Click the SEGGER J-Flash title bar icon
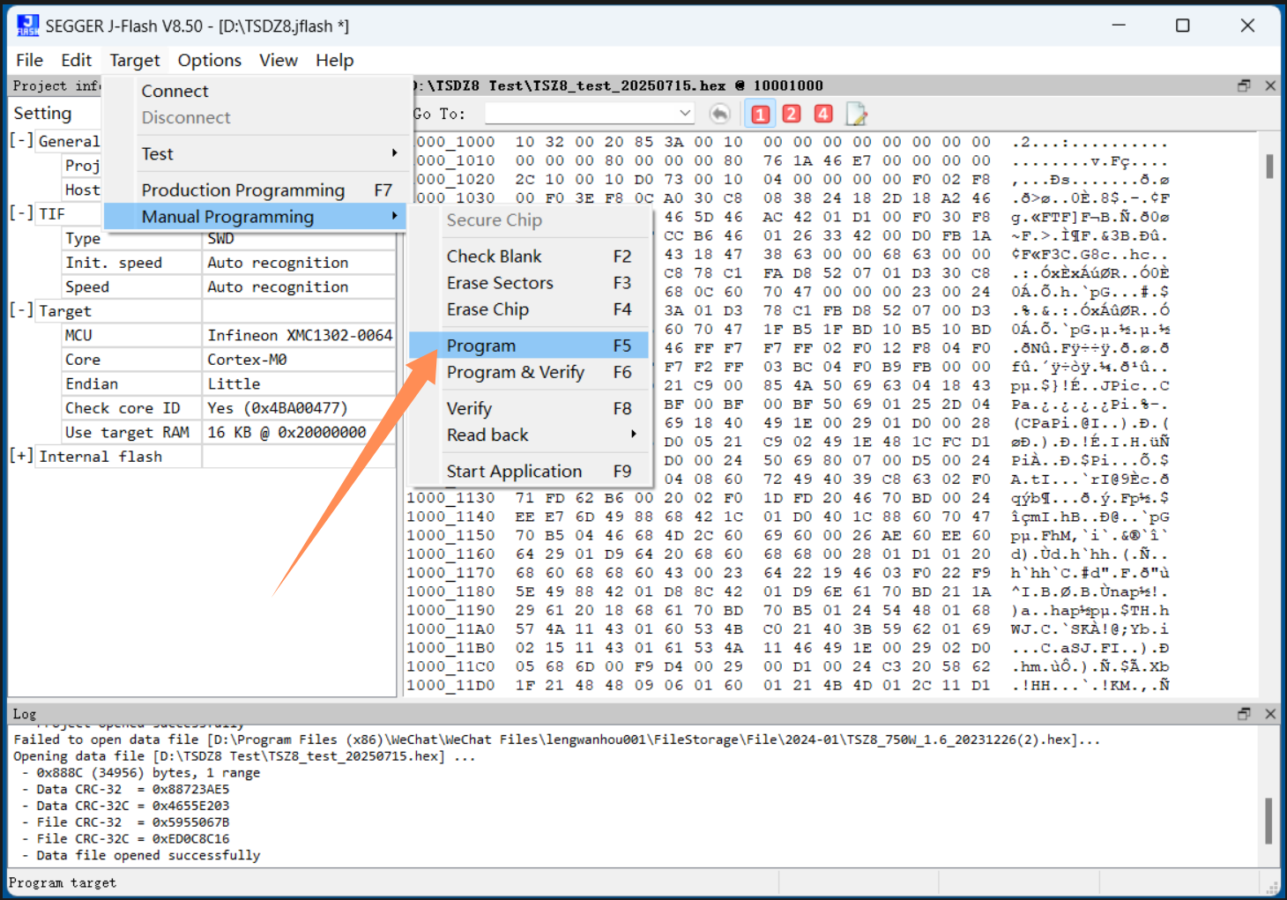Screen dimensions: 1287x900 [28, 26]
